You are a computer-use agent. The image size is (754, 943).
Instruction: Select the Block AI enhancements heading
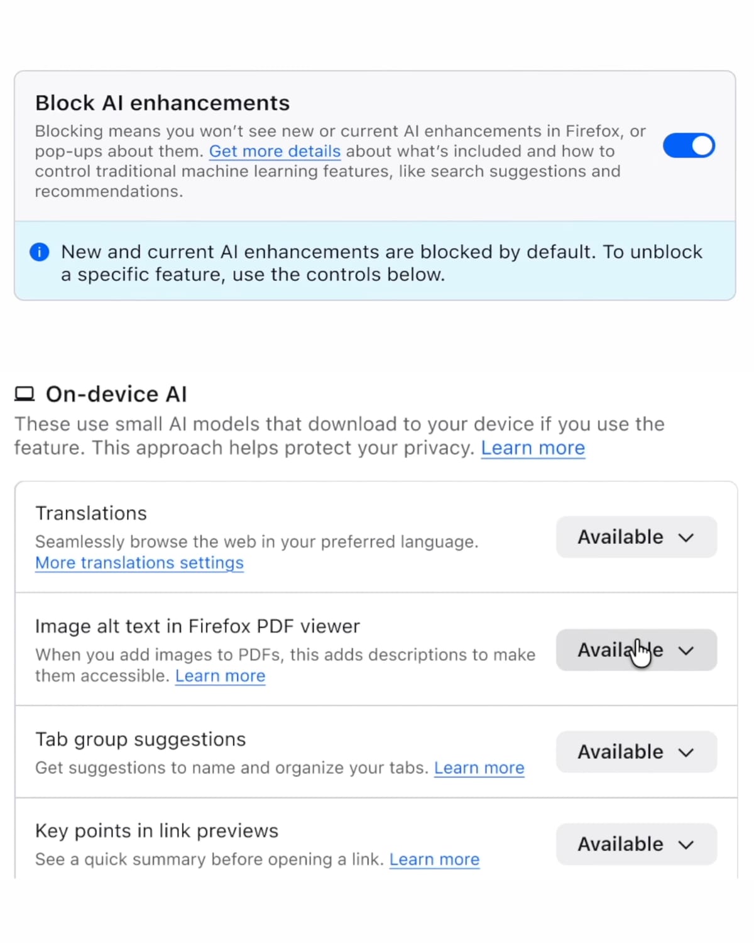point(162,102)
